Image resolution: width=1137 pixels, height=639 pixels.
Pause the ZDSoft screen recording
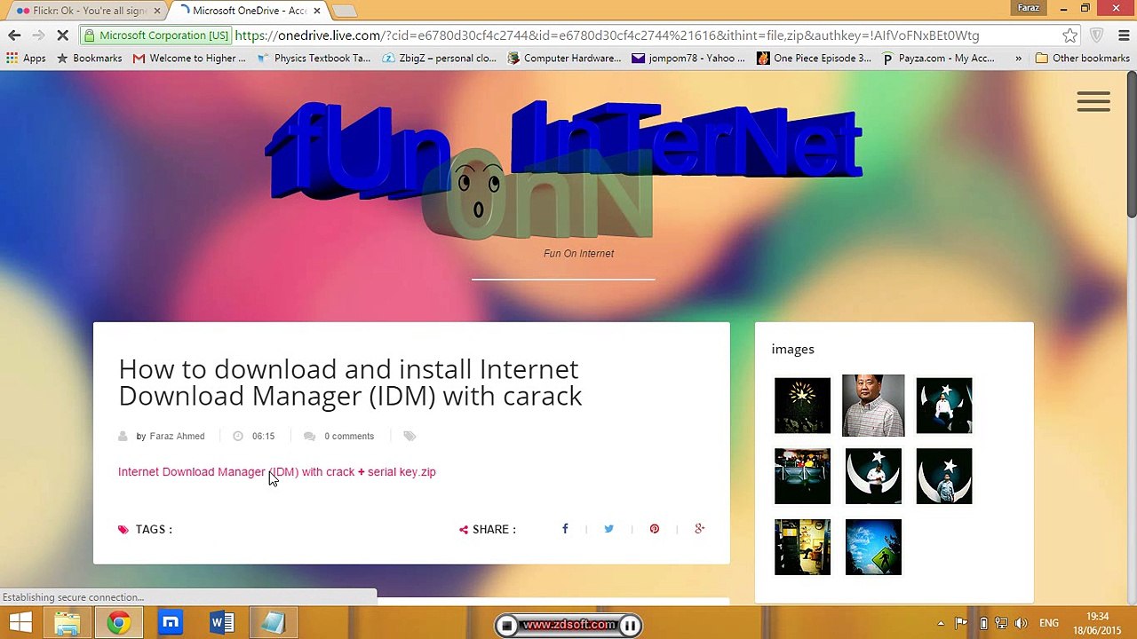tap(630, 626)
